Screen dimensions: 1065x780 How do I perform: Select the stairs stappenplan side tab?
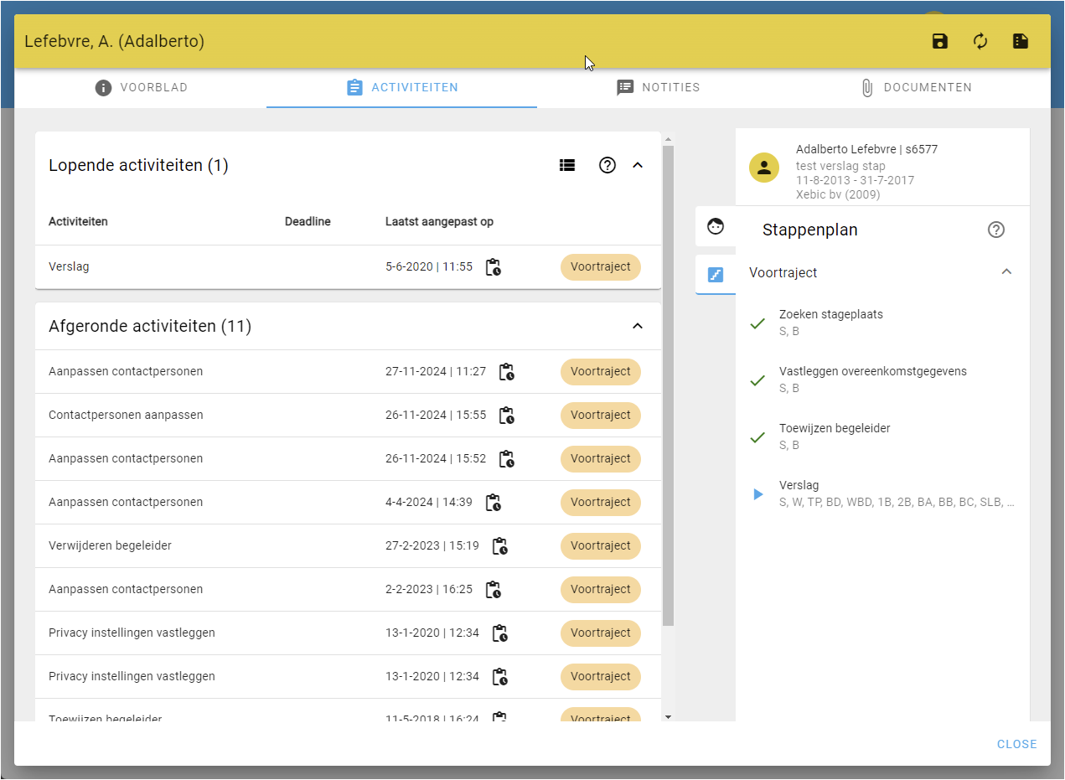(x=716, y=274)
